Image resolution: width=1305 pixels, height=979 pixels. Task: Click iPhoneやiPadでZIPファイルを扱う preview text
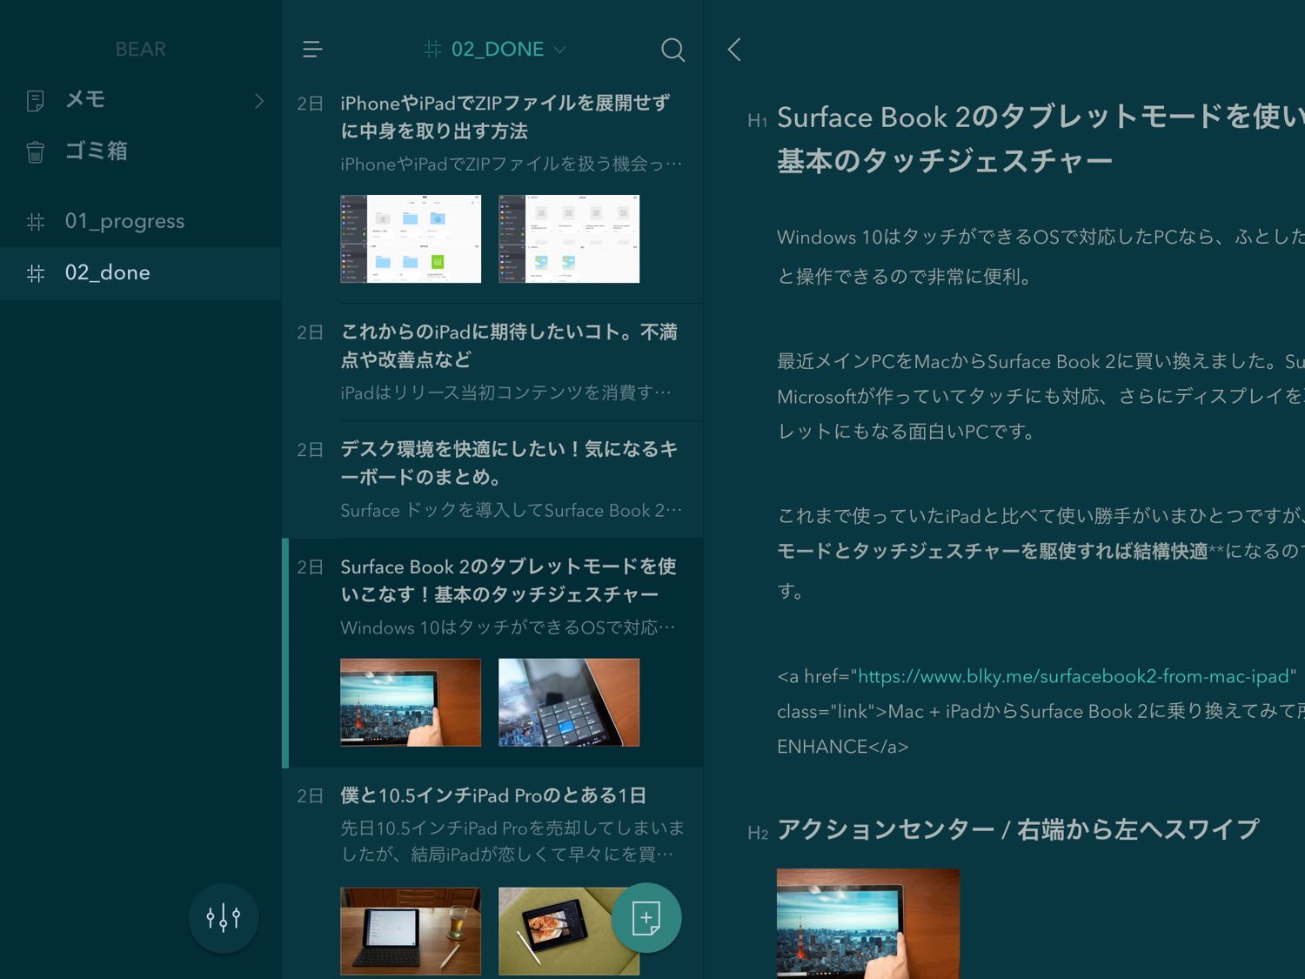[x=512, y=164]
